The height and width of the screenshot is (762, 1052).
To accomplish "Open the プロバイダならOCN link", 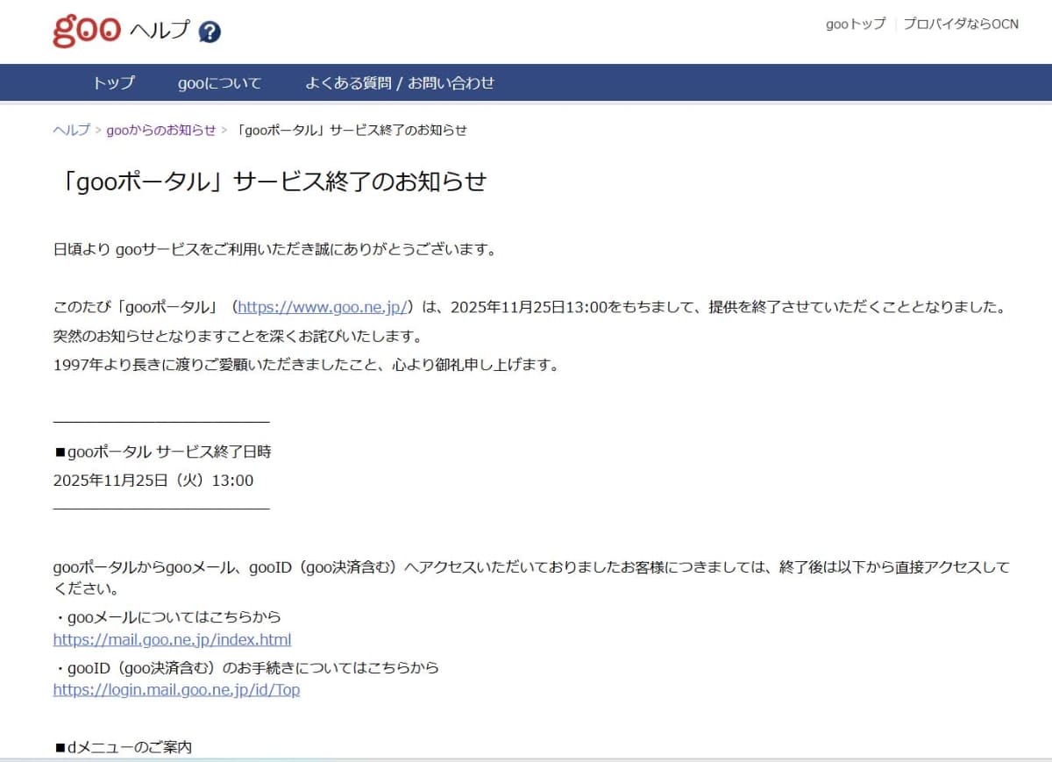I will coord(961,24).
